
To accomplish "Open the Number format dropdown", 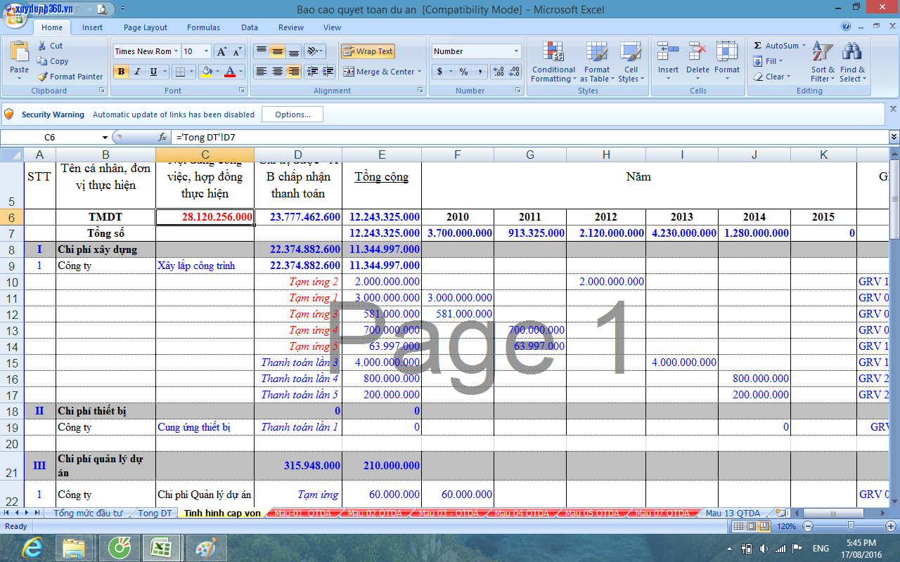I will click(516, 51).
